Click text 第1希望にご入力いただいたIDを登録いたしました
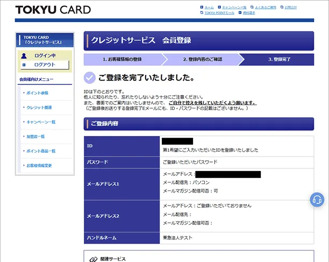The width and height of the screenshot is (329, 262). click(x=210, y=150)
